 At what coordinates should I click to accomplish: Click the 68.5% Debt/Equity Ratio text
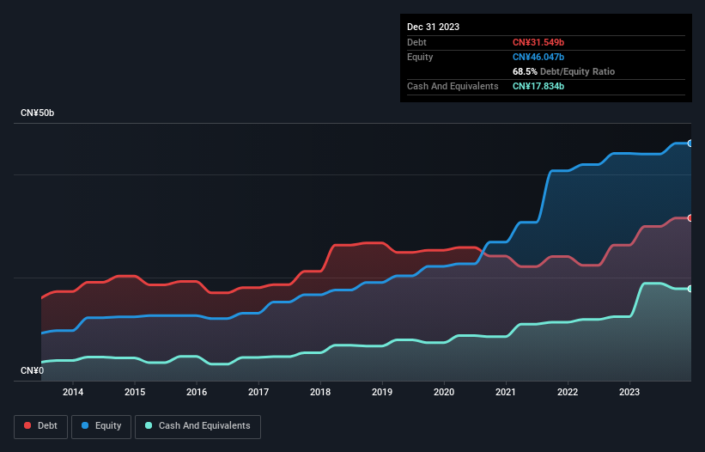click(563, 71)
